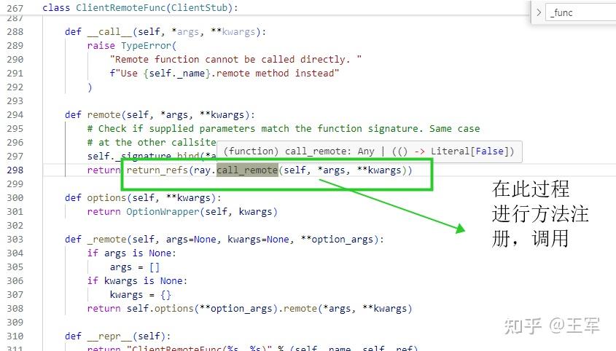Click line number 298 in the gutter
Screen dimensions: 616x351
[15, 170]
